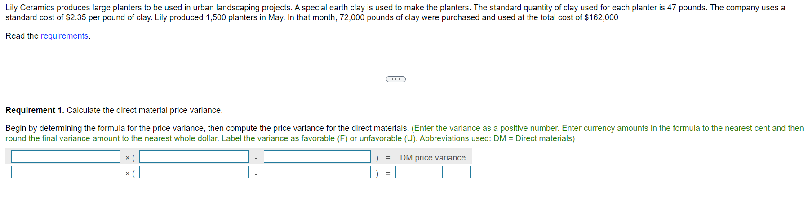
Task: Click the DM price variance amount field
Action: 417,172
